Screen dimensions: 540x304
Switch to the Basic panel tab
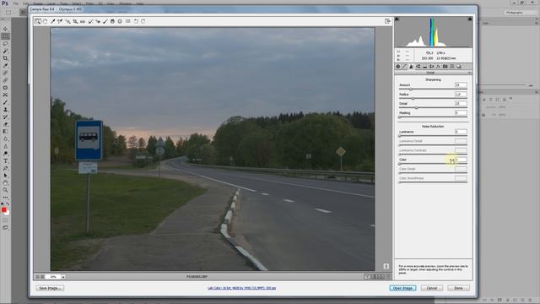[398, 67]
